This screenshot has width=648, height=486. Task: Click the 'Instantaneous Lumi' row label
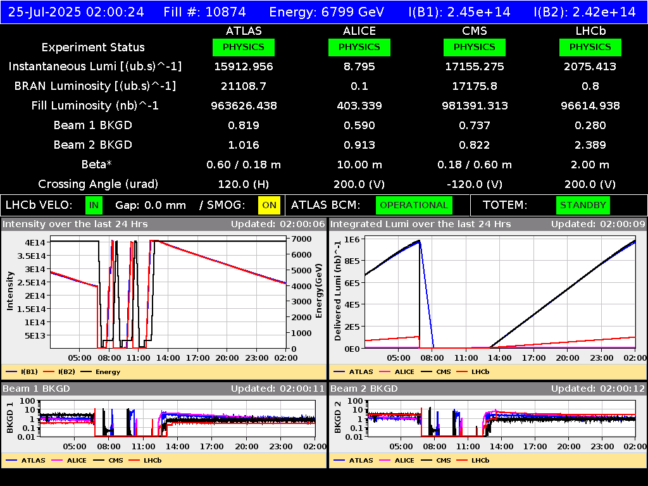click(x=95, y=66)
